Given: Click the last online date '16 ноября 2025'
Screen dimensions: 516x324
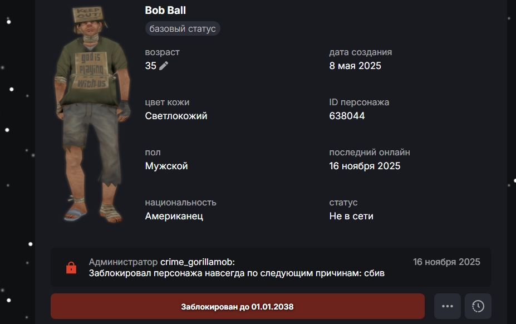Looking at the screenshot, I should (x=365, y=166).
